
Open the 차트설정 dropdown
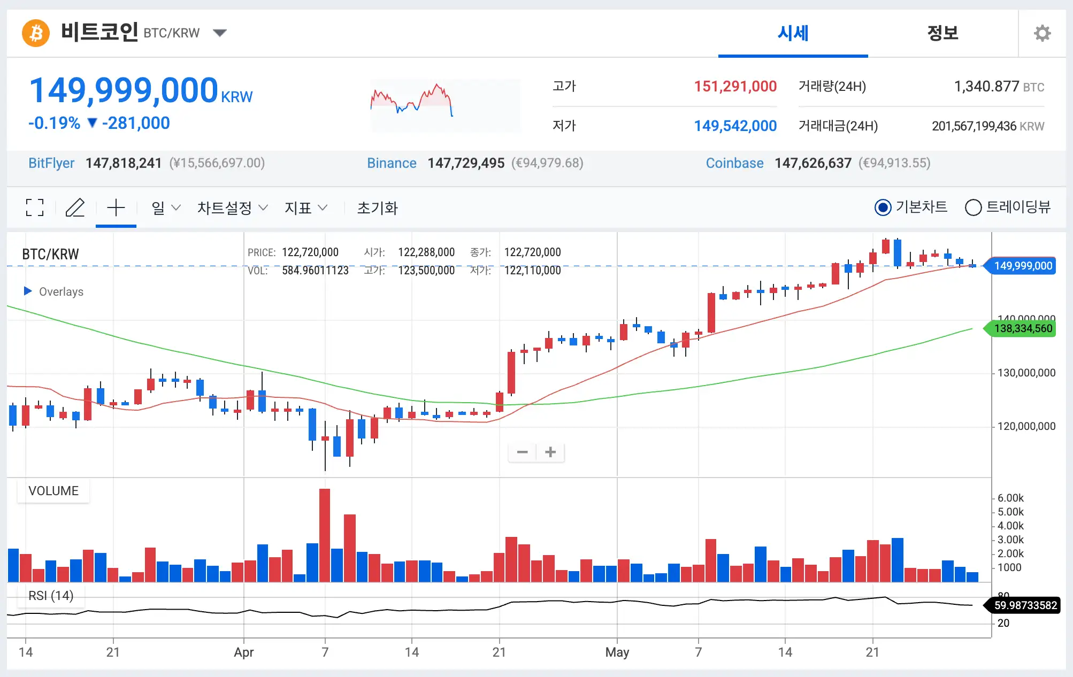(x=232, y=207)
